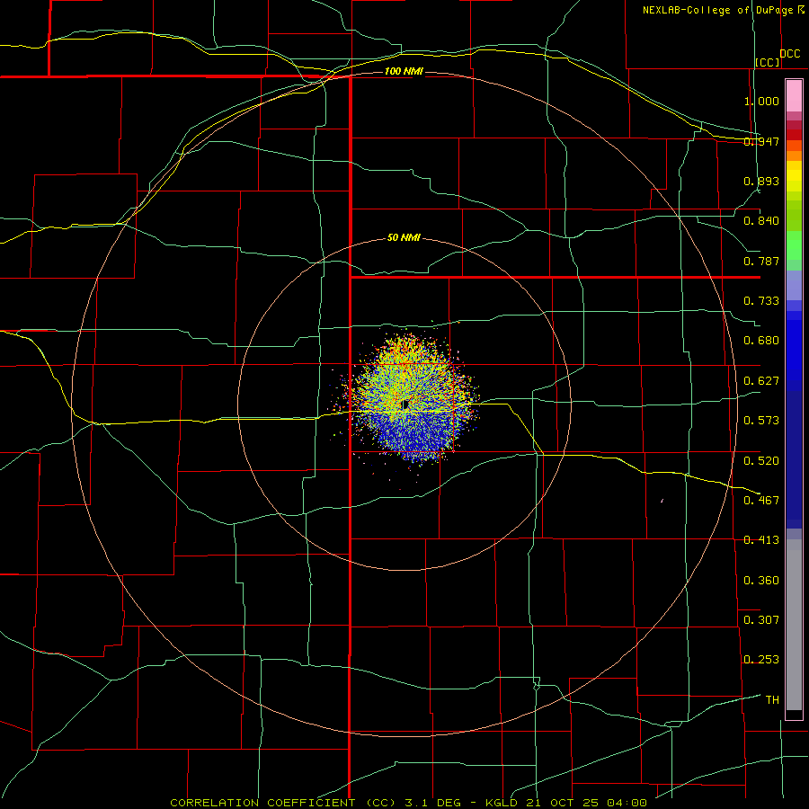This screenshot has width=809, height=809.
Task: Click the 0.947 scale value
Action: coord(761,141)
